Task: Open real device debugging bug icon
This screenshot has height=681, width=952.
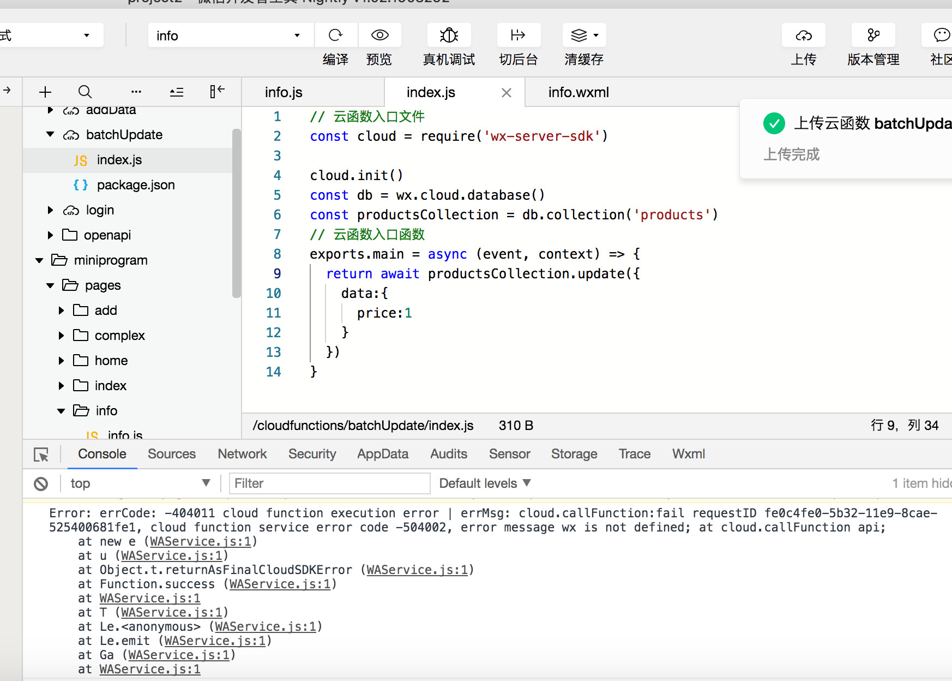Action: coord(449,35)
